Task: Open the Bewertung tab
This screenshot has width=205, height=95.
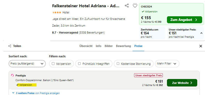Action: [123, 46]
